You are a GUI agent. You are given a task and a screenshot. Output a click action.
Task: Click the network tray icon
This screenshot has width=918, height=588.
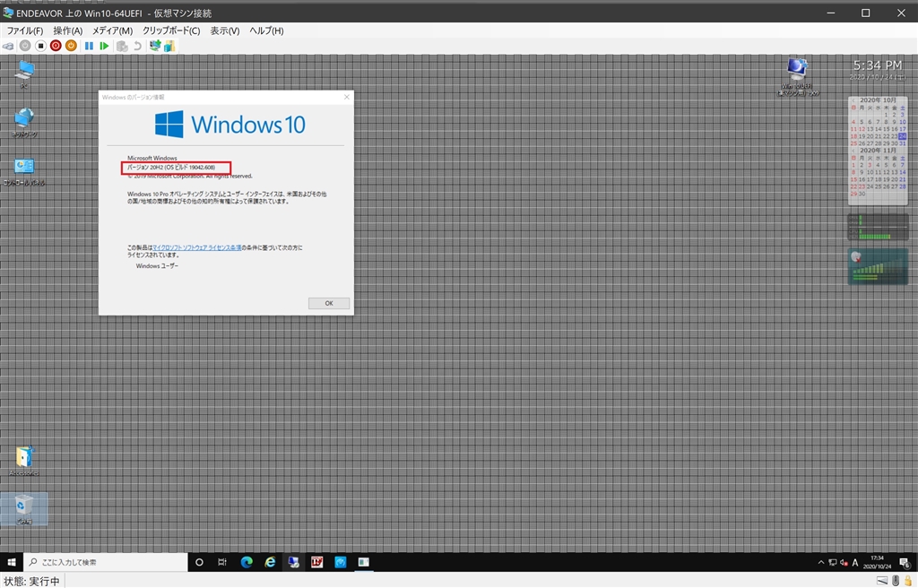point(833,563)
